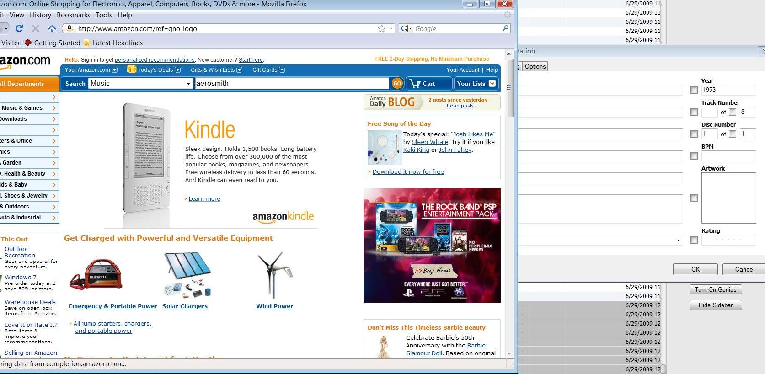Go to the Firefox home page
The image size is (765, 374).
(52, 28)
